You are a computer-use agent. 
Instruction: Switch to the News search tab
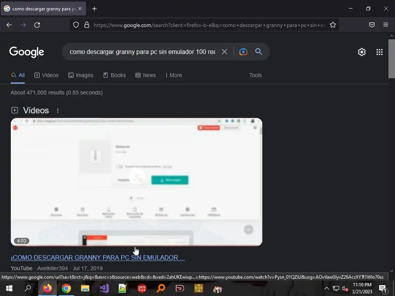145,75
